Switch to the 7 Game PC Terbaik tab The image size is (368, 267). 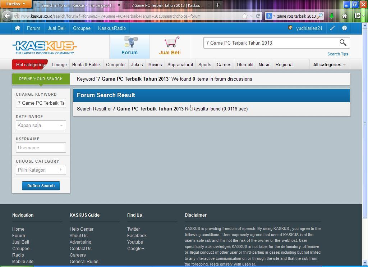pos(168,5)
